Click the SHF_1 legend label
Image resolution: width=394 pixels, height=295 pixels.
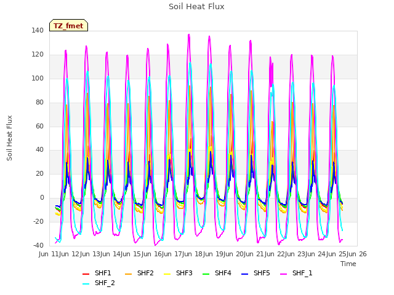302,273
